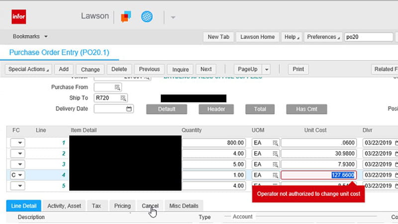Open the UOM lookup icon on line 1

click(x=275, y=143)
